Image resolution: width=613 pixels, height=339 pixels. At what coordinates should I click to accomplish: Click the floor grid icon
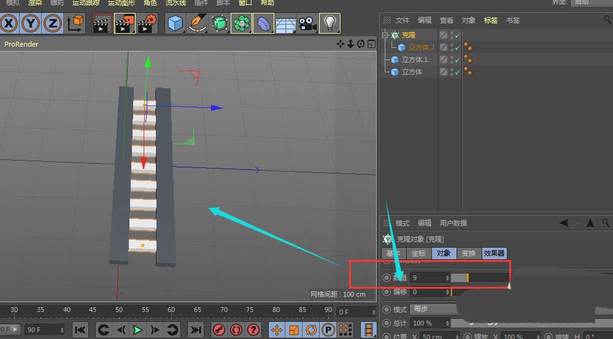(285, 24)
